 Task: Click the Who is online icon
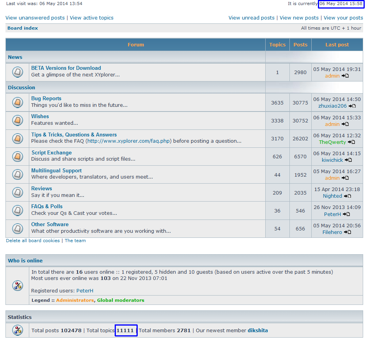(x=18, y=285)
